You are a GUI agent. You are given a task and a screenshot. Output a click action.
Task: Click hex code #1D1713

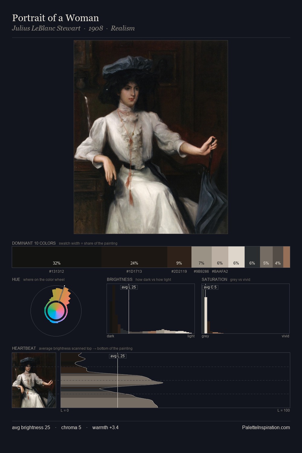pos(134,271)
